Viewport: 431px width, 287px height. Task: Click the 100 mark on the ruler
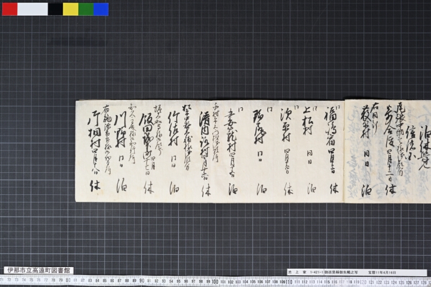pos(215,282)
